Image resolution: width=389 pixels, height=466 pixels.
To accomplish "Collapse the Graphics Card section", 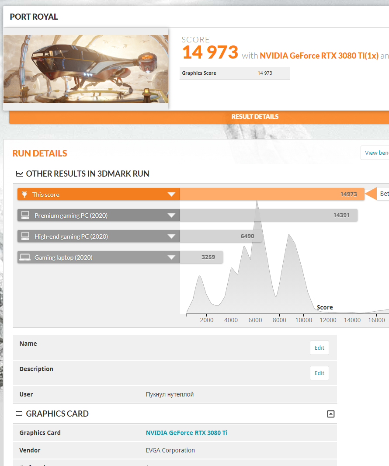I will (331, 414).
